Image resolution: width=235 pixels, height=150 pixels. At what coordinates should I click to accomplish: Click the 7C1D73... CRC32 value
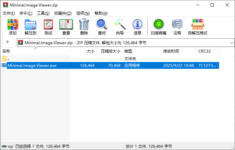(207, 66)
